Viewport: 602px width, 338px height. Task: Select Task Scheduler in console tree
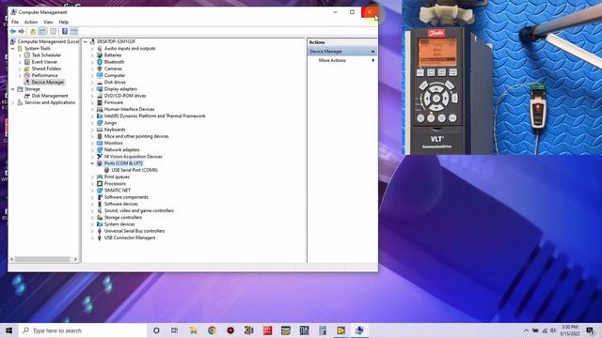[x=46, y=55]
